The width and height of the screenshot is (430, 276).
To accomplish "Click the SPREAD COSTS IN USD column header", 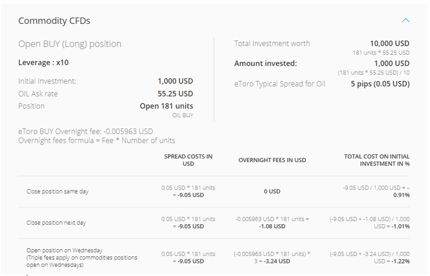I will click(x=188, y=160).
